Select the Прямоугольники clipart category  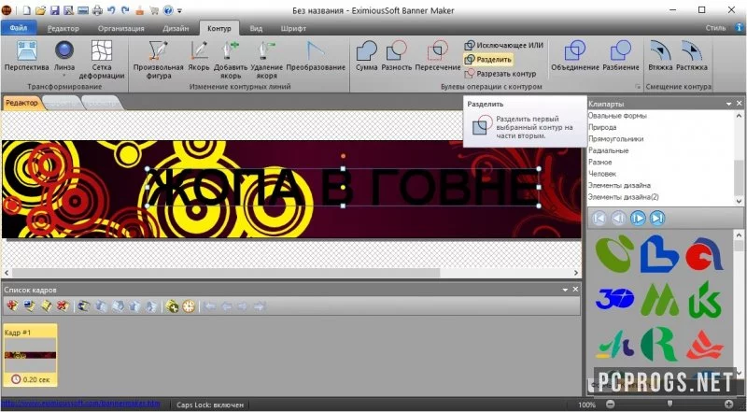[x=615, y=139]
